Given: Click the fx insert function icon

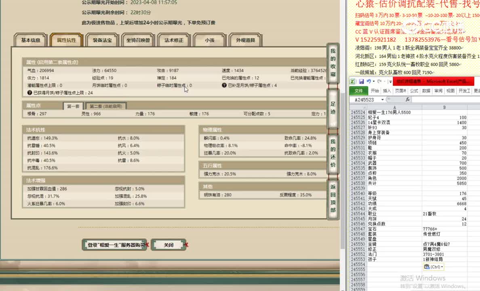Looking at the screenshot, I should coord(407,99).
